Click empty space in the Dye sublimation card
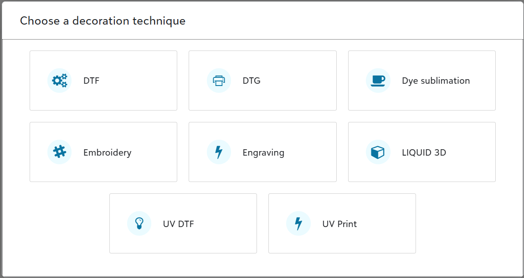 [x=456, y=100]
